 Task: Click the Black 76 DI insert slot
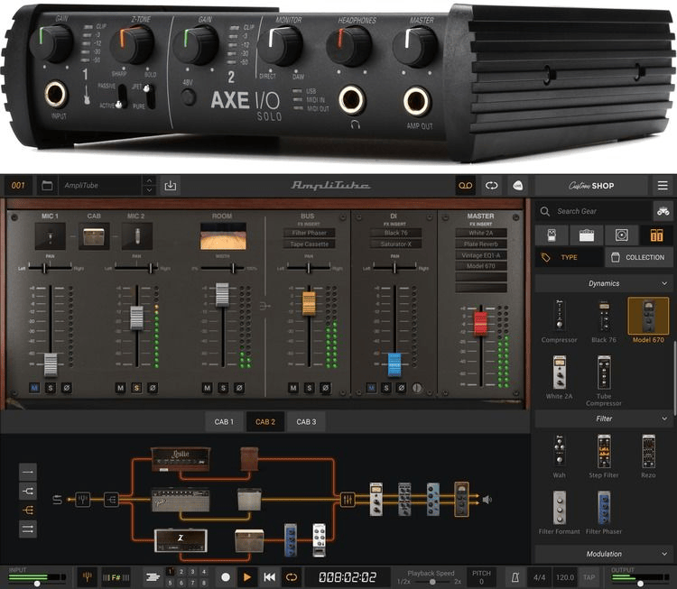[x=395, y=233]
